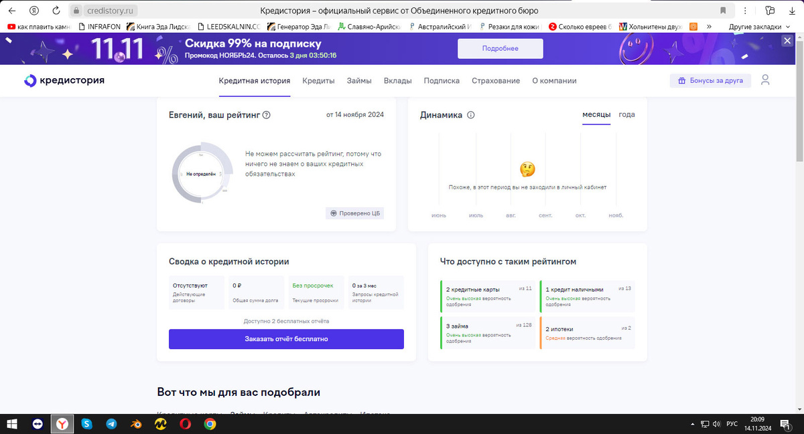
Task: Expand the system tray hidden icons arrow
Action: click(x=693, y=424)
